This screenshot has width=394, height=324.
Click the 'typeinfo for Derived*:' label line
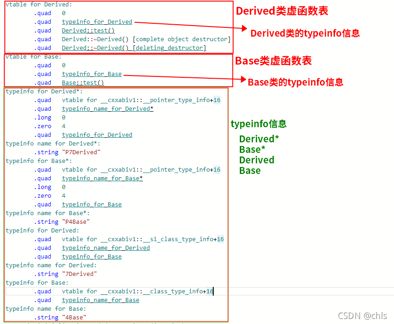[x=44, y=91]
